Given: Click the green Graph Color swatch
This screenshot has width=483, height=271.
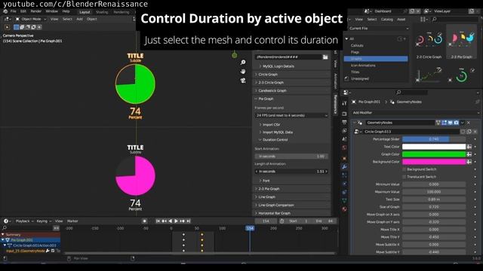Looking at the screenshot, I should 434,154.
